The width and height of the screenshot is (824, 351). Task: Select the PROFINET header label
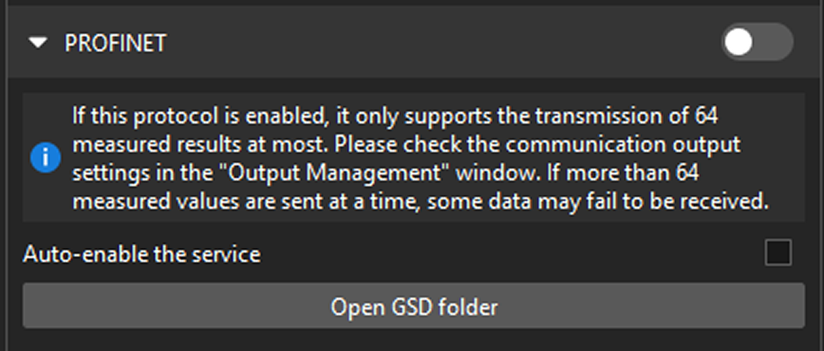pyautogui.click(x=116, y=44)
